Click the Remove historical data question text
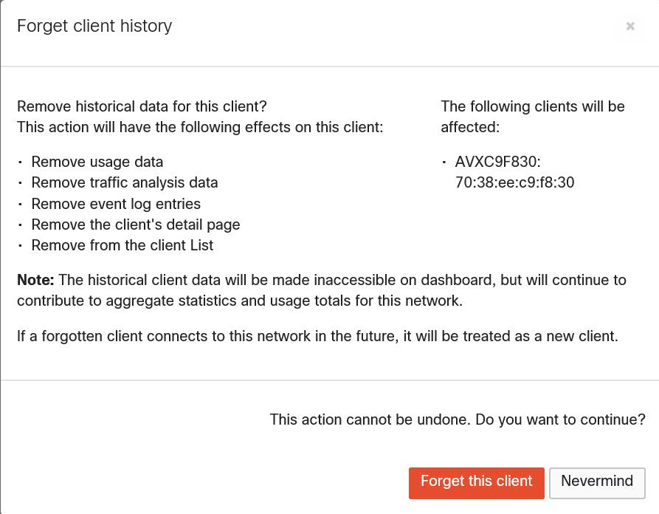Screen dimensions: 659x514 [x=142, y=106]
